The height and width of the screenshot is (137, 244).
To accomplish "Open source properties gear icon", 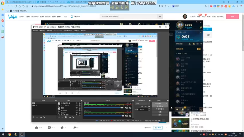I will click(x=66, y=117).
